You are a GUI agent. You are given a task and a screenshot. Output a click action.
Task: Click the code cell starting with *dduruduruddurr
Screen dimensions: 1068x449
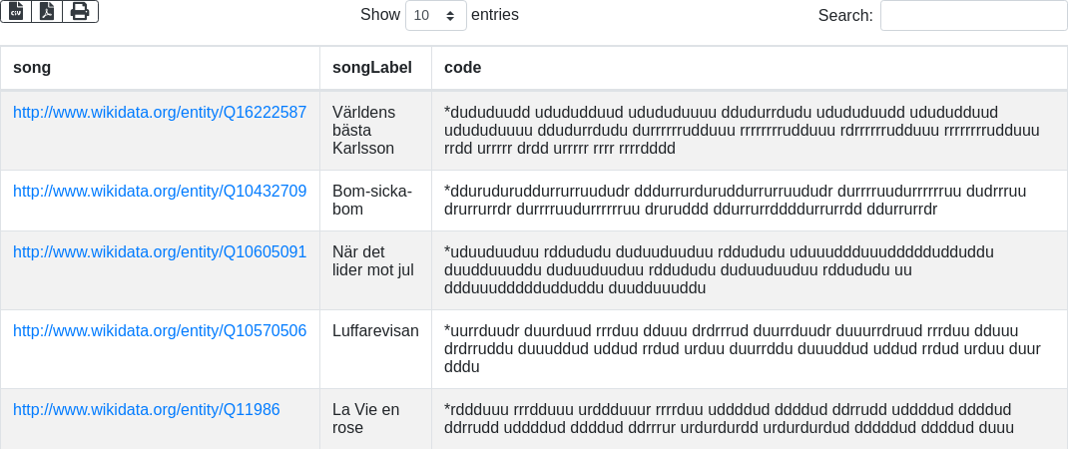(x=749, y=201)
